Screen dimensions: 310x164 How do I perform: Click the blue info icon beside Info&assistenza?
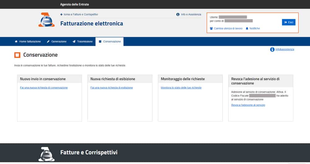pos(272,49)
